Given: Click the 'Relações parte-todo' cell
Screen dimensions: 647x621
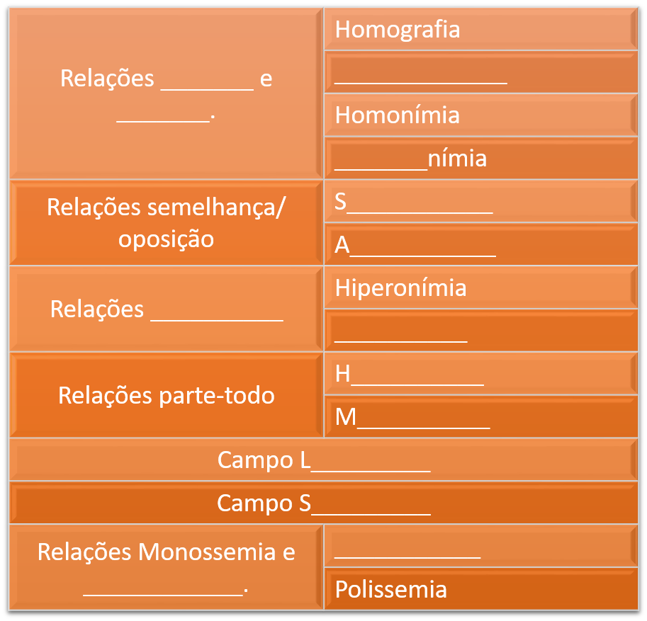Looking at the screenshot, I should click(x=166, y=395).
